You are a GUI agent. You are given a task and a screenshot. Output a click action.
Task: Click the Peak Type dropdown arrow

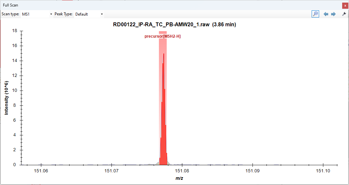coord(102,14)
